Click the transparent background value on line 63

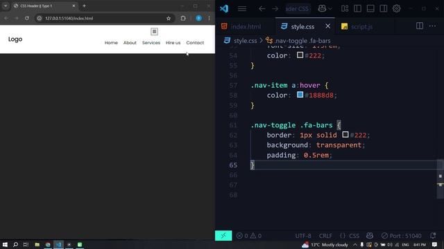[339, 145]
